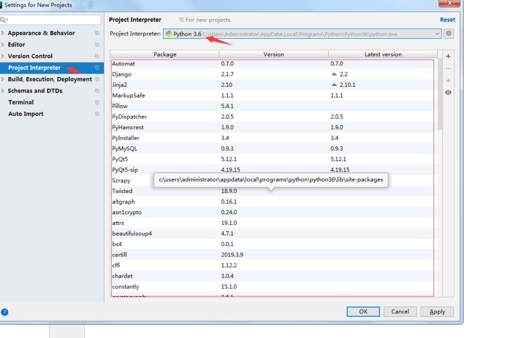Expand Build, Execution, Deployment section
The height and width of the screenshot is (338, 524).
(x=3, y=79)
